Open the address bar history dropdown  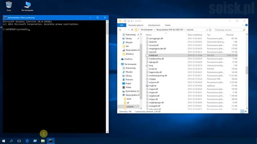pyautogui.click(x=207, y=30)
